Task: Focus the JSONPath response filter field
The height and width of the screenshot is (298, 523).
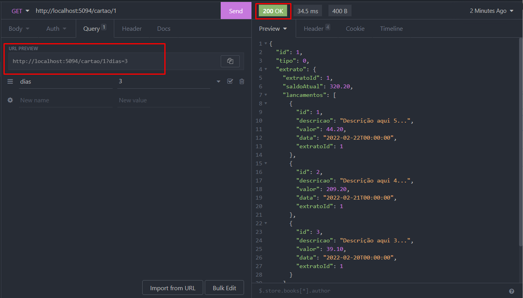Action: [x=381, y=291]
